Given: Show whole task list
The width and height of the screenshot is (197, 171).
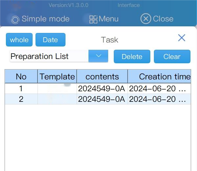Looking at the screenshot, I should click(19, 40).
